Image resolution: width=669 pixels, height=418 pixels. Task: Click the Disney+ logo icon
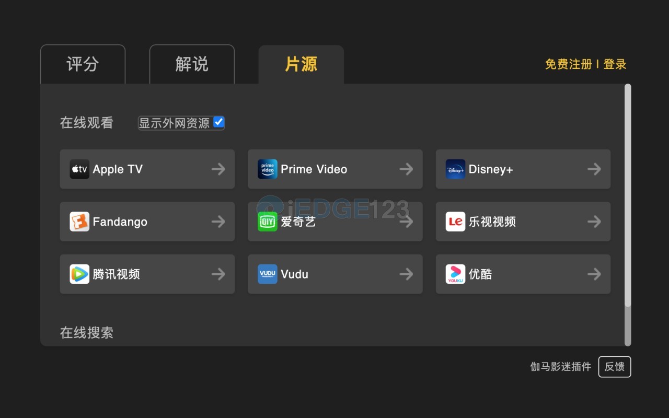(x=455, y=169)
